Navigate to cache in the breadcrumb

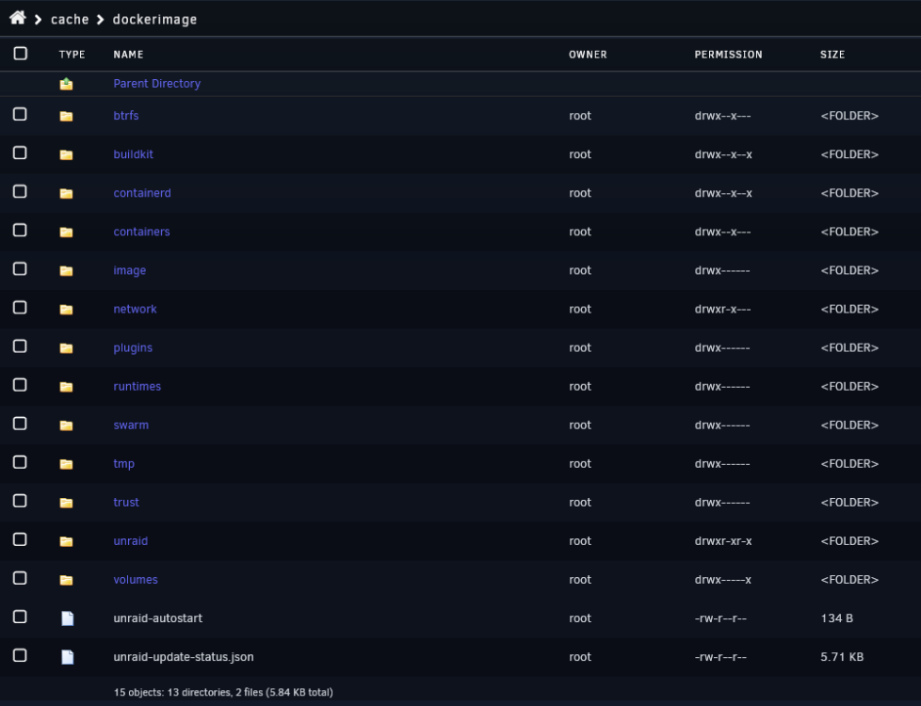tap(70, 20)
